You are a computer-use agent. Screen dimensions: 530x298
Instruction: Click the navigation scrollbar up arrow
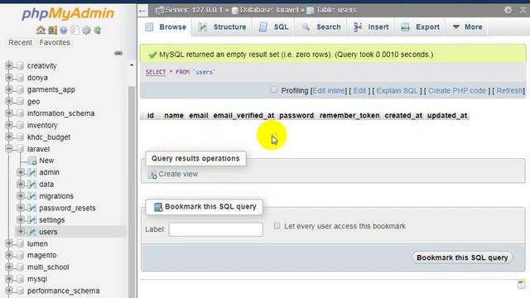[x=132, y=65]
